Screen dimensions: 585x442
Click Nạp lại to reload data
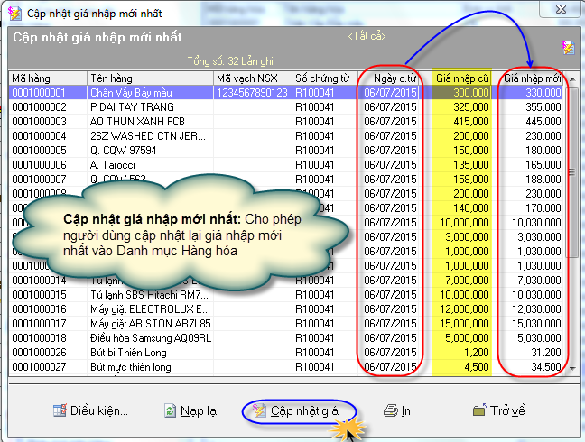[x=191, y=410]
